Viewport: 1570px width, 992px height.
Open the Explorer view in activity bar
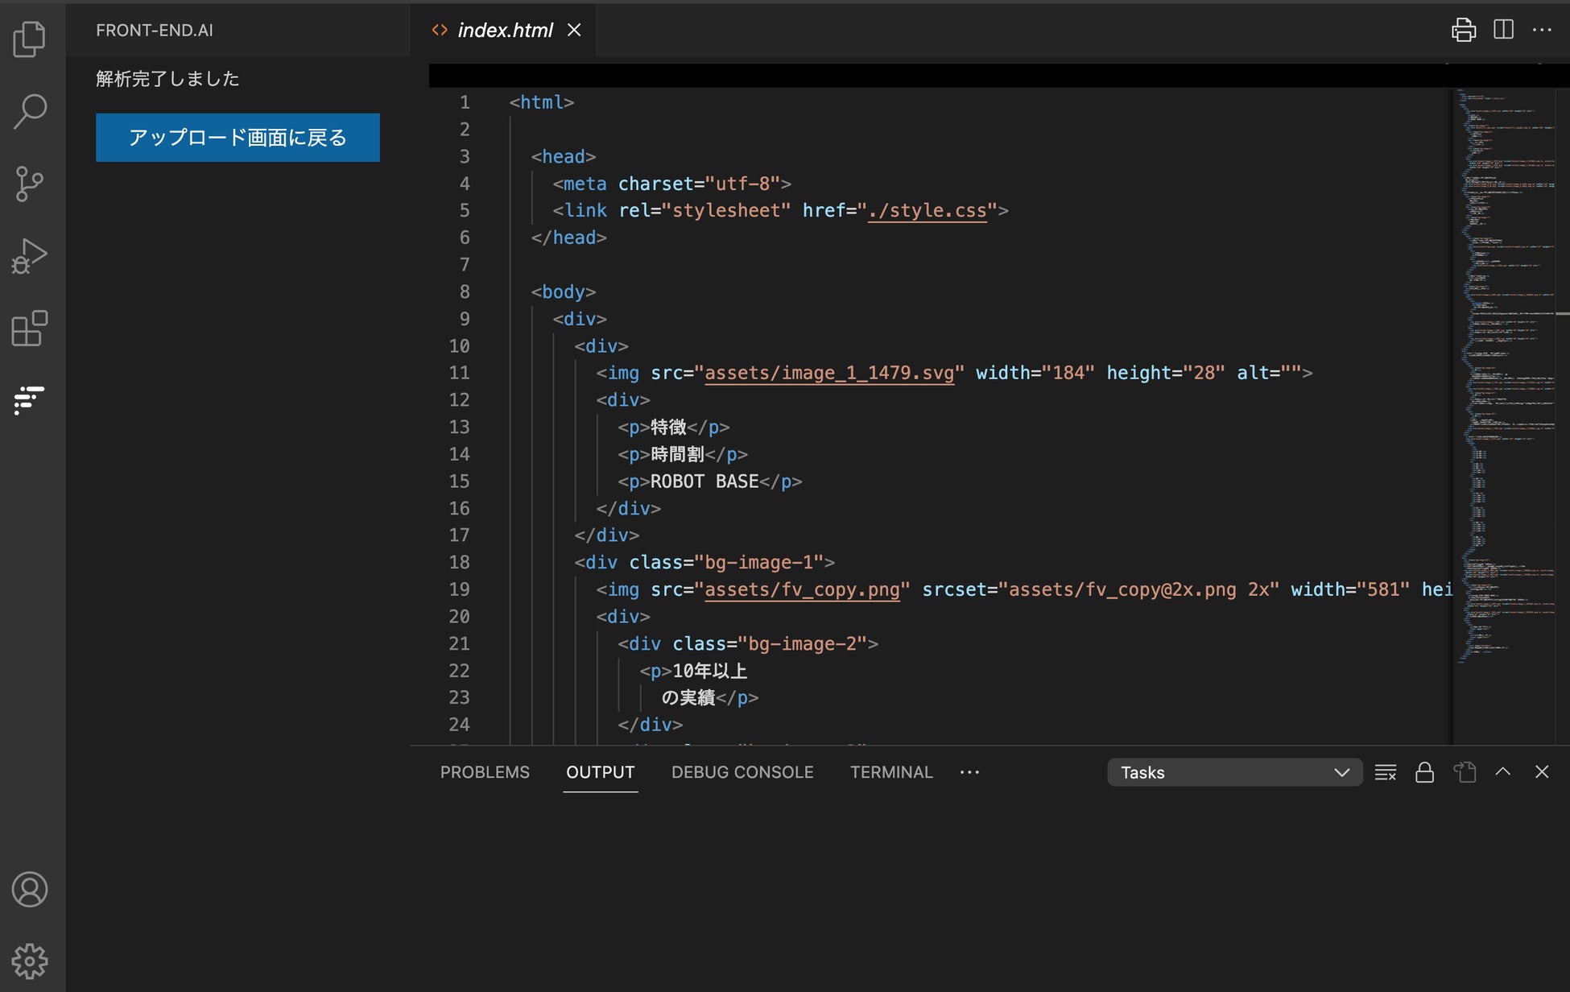point(30,39)
